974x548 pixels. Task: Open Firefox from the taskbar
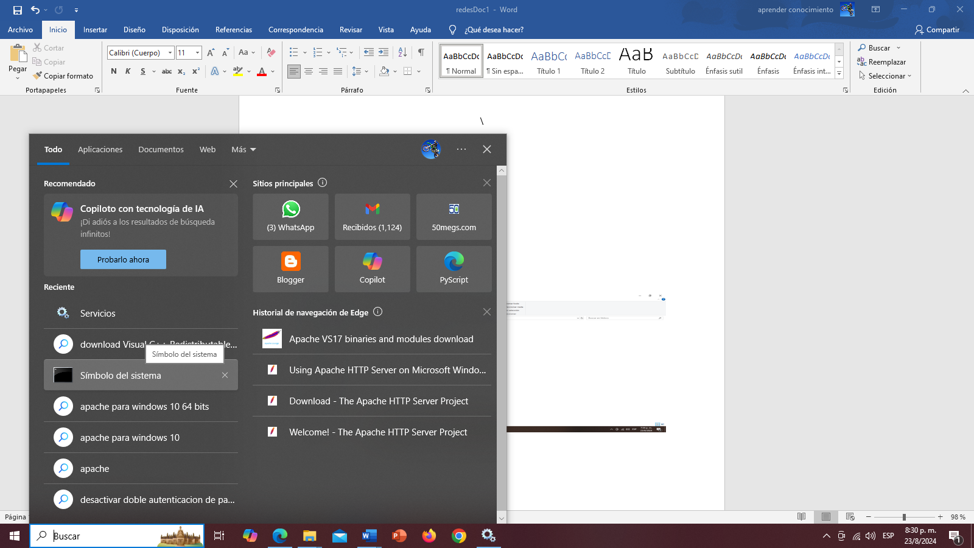click(429, 536)
